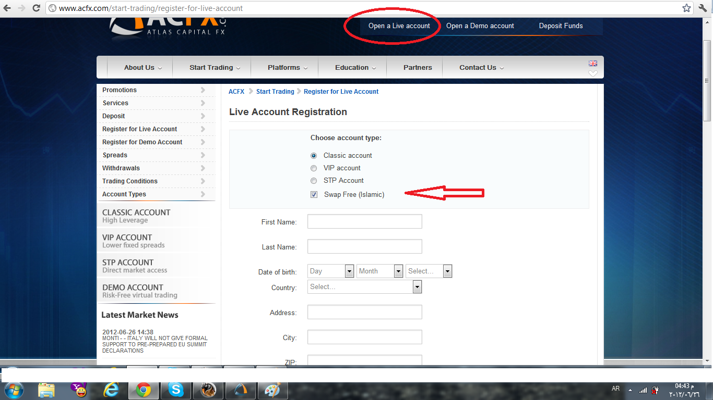713x400 pixels.
Task: Click the arrow beside Account Types
Action: [203, 194]
